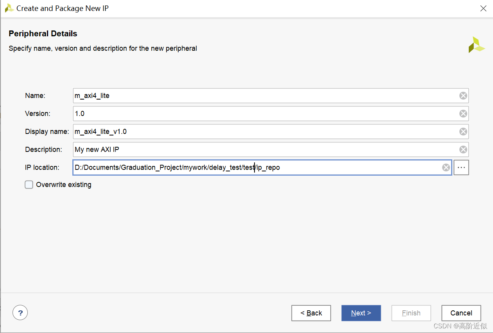Click the Vivado logo in the title bar

tap(9, 8)
